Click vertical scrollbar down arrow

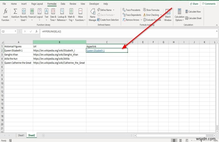click(217, 131)
